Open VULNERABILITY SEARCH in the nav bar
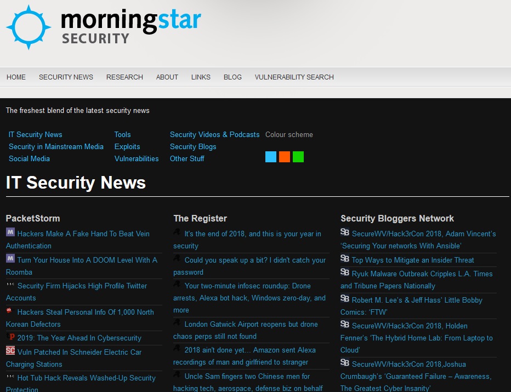The image size is (511, 392). [x=294, y=77]
